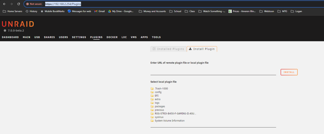Open Money and Accounts bookmark folder
Viewport: 324px width, 134px height.
click(x=153, y=11)
